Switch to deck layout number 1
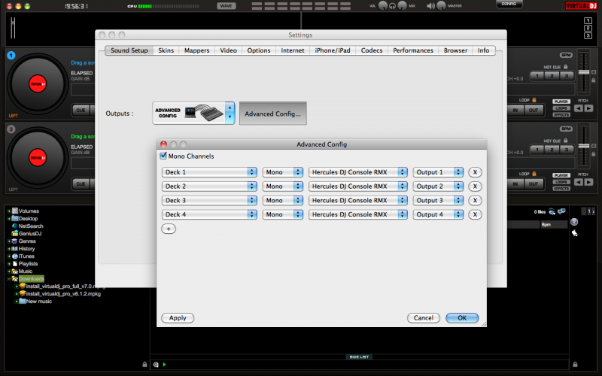 588,21
